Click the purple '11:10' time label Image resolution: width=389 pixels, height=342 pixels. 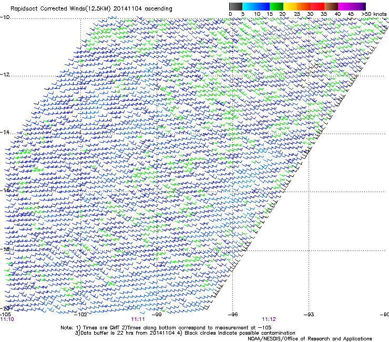pyautogui.click(x=7, y=319)
